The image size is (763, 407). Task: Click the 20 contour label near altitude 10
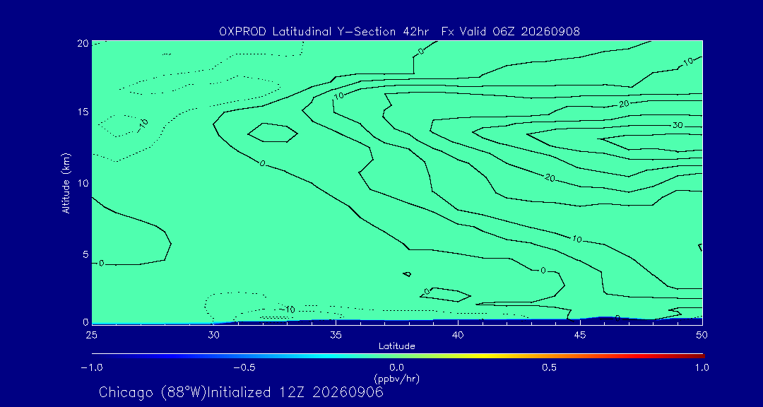pos(550,177)
